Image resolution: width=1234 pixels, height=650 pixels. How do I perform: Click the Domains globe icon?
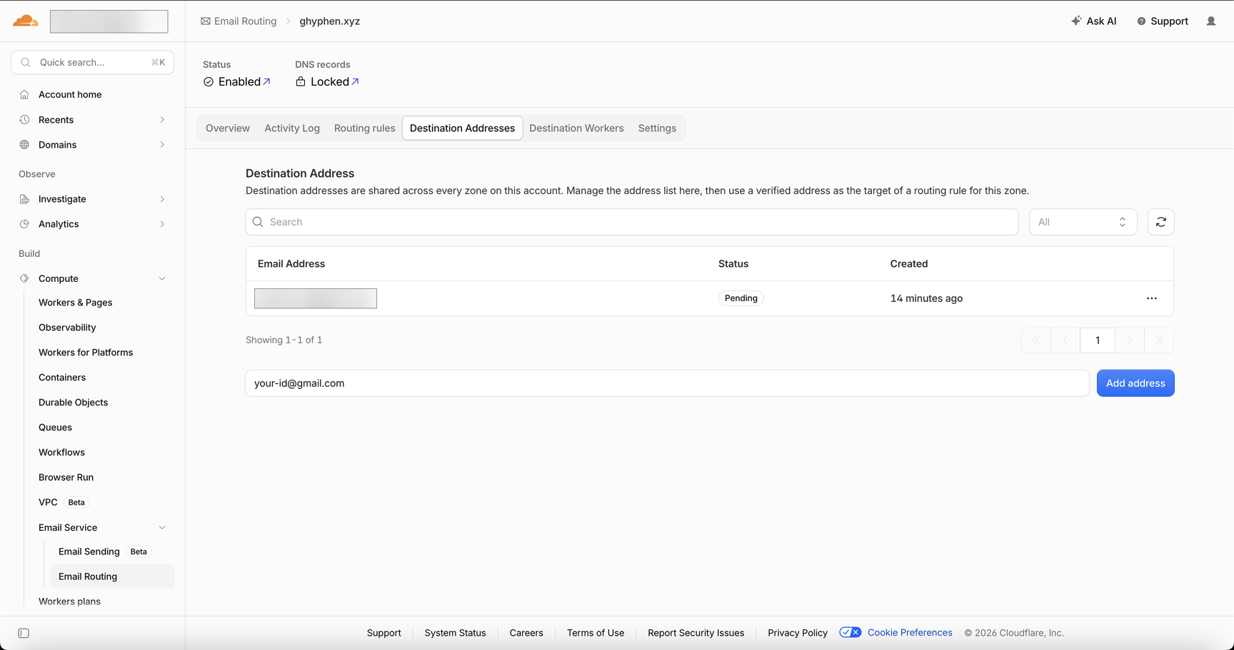click(24, 145)
